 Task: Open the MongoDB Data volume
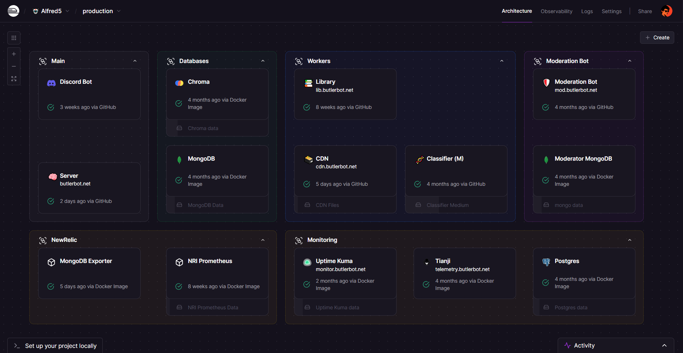217,205
